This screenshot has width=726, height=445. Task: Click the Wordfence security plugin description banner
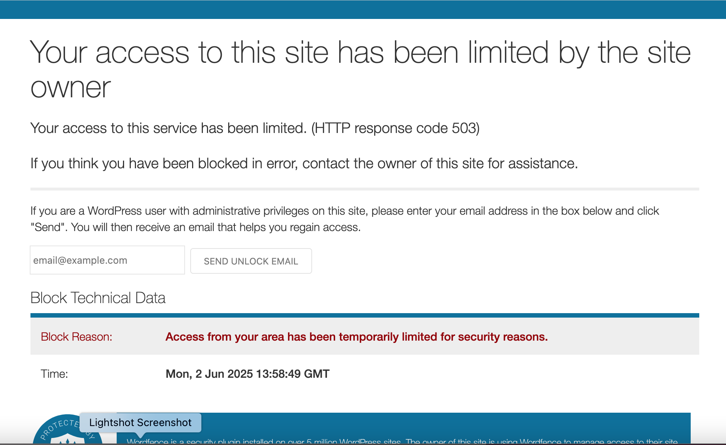403,429
